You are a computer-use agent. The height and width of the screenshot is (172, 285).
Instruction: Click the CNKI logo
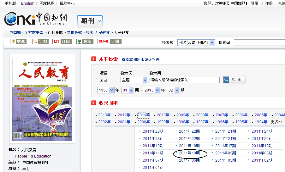(36, 19)
